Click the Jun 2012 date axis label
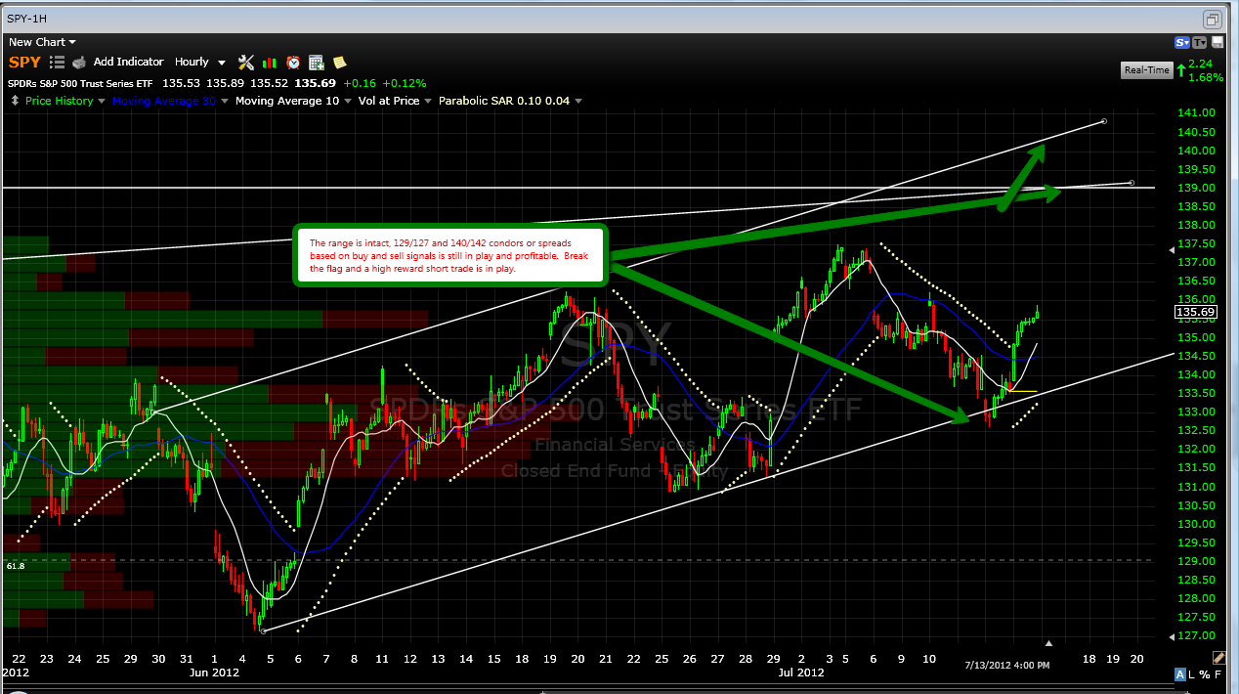The image size is (1239, 694). tap(214, 672)
